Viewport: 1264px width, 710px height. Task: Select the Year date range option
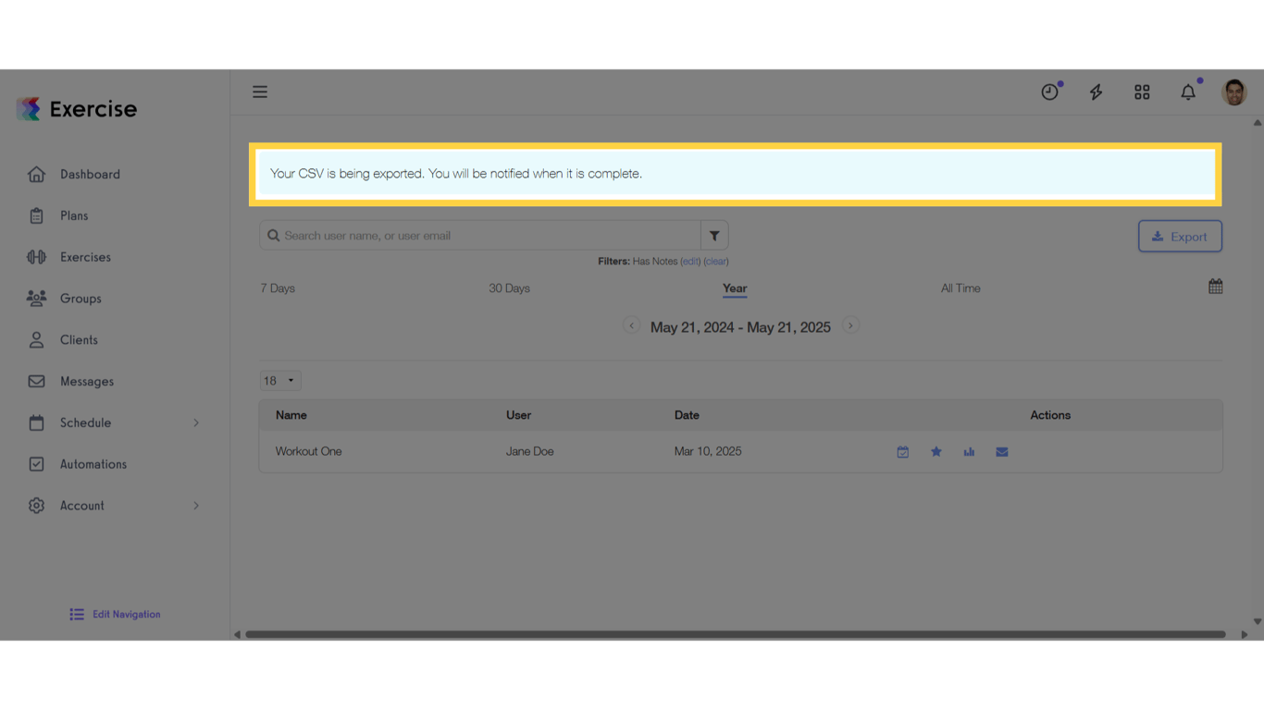coord(734,288)
